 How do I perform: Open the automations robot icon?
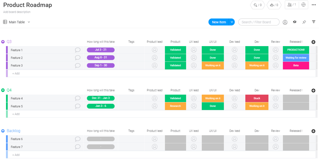[274, 5]
